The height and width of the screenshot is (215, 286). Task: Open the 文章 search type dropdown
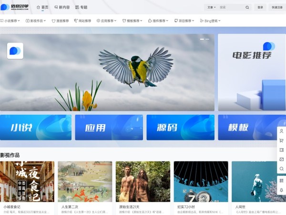pos(211,7)
